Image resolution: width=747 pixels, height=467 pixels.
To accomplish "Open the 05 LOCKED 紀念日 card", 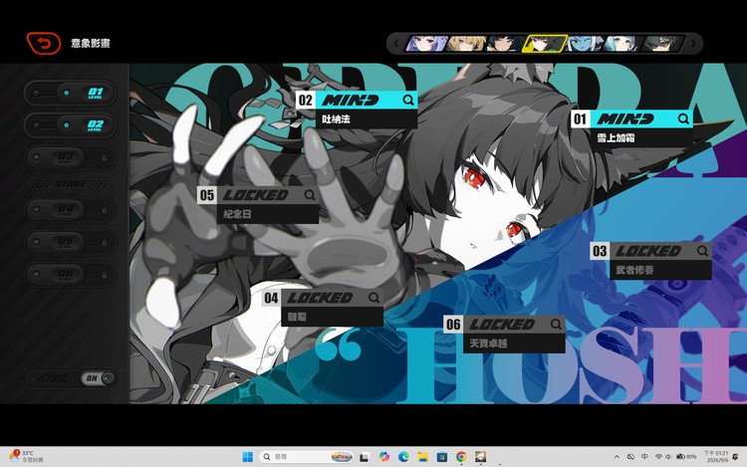I will [x=258, y=204].
